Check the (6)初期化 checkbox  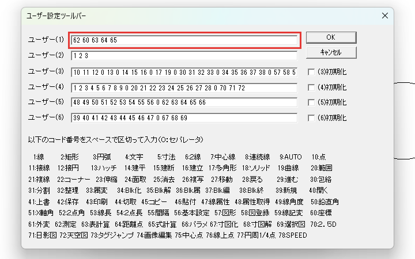pos(311,118)
